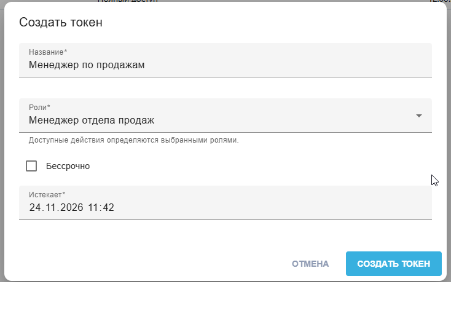Select the minutes 42 in Истекает time
Image resolution: width=451 pixels, height=327 pixels.
tap(108, 207)
